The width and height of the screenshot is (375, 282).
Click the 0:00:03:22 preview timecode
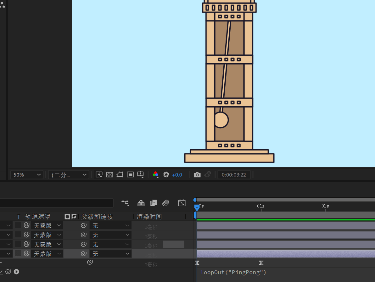[x=234, y=175]
